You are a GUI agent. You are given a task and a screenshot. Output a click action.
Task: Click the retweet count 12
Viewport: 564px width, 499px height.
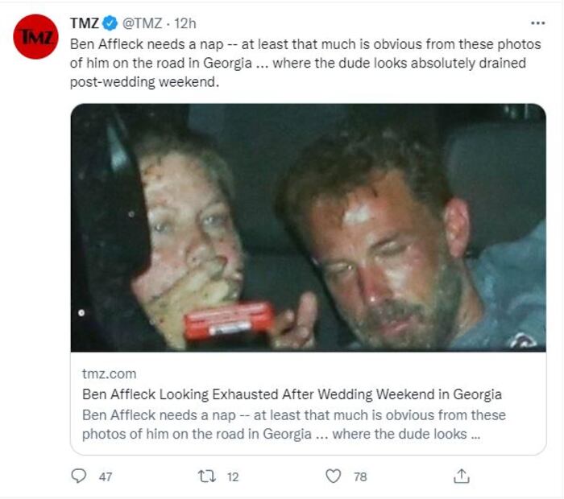pyautogui.click(x=233, y=476)
